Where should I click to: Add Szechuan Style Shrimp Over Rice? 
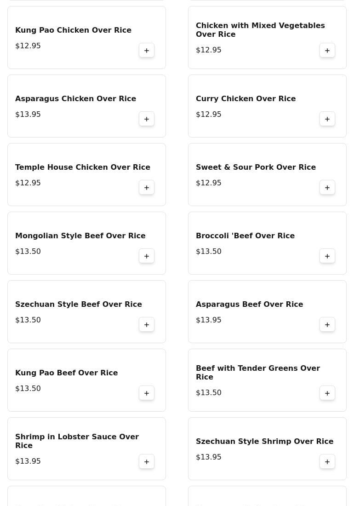point(327,462)
